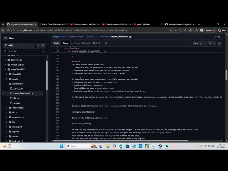228x171 pixels.
Task: Open more edit options dropdown arrow
Action: point(214,43)
